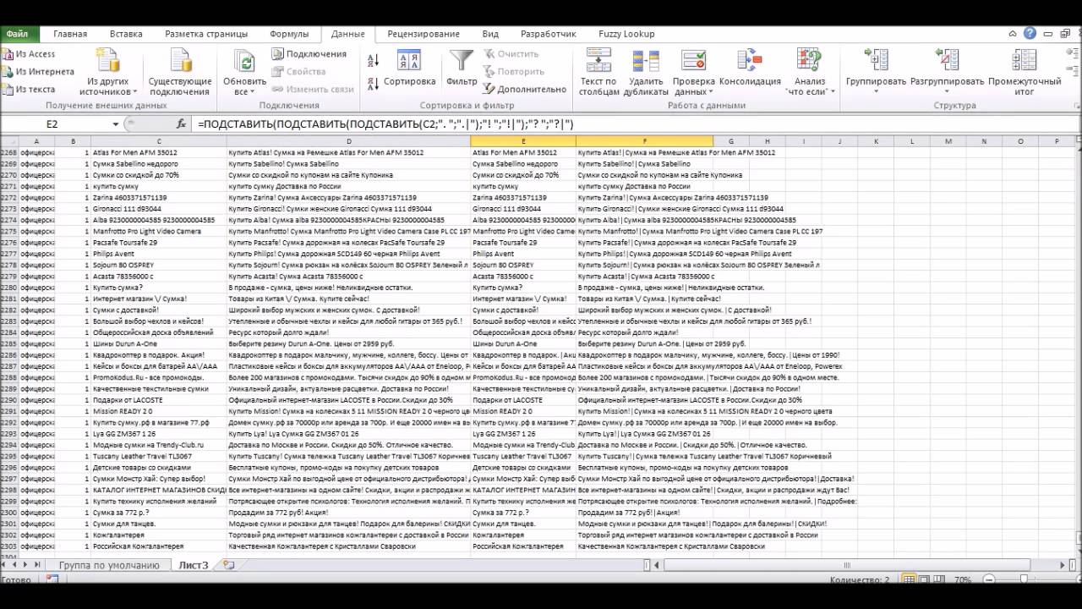Switch to Normal view icon
The image size is (1082, 609).
(x=910, y=579)
